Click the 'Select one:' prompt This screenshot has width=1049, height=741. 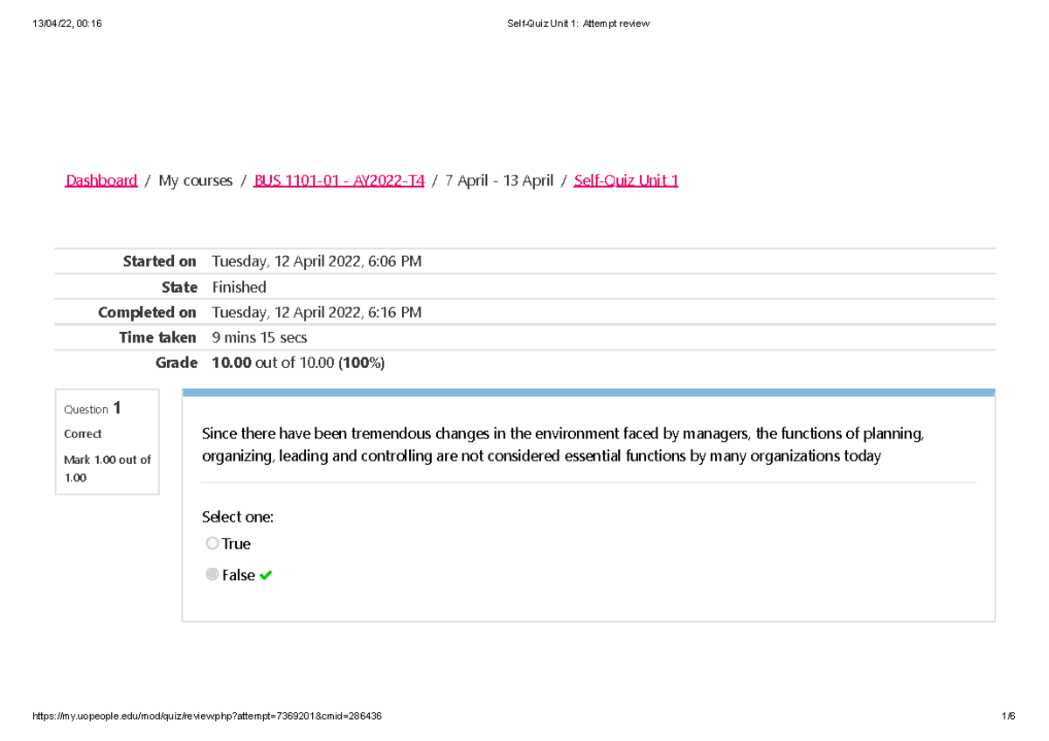tap(238, 517)
